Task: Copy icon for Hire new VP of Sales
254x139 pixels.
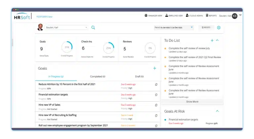Action: [156, 105]
